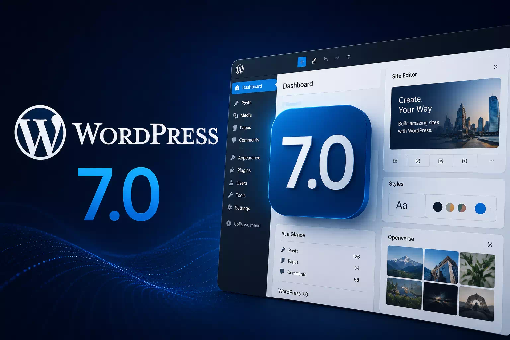Select the green plant Openverse image

pyautogui.click(x=477, y=270)
